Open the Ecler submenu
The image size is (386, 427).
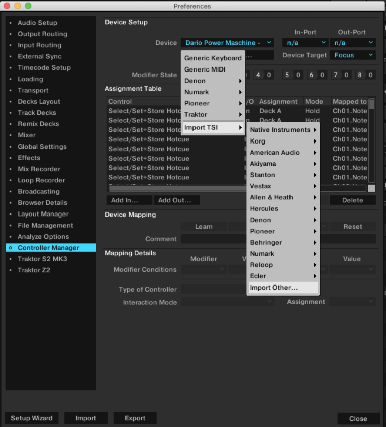[x=282, y=276]
